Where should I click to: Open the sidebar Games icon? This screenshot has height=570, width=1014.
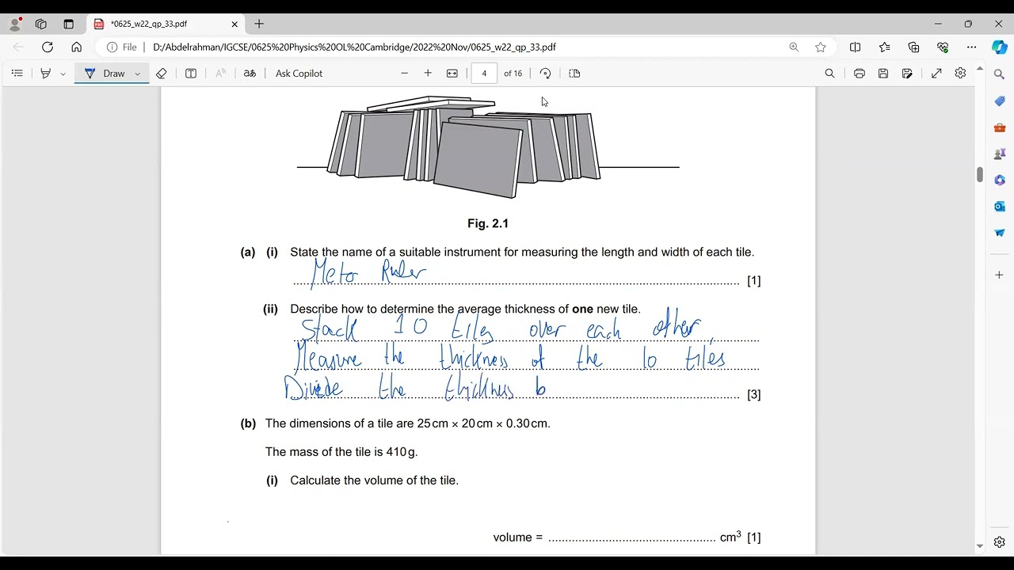click(x=999, y=154)
